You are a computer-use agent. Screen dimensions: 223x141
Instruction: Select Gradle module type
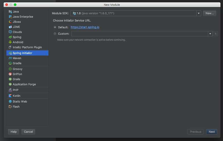click(x=27, y=63)
